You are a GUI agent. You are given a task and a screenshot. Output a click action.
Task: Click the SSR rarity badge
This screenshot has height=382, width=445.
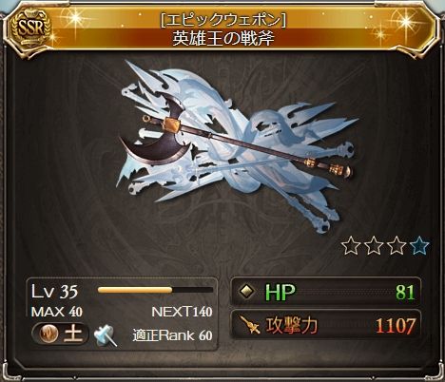30,29
